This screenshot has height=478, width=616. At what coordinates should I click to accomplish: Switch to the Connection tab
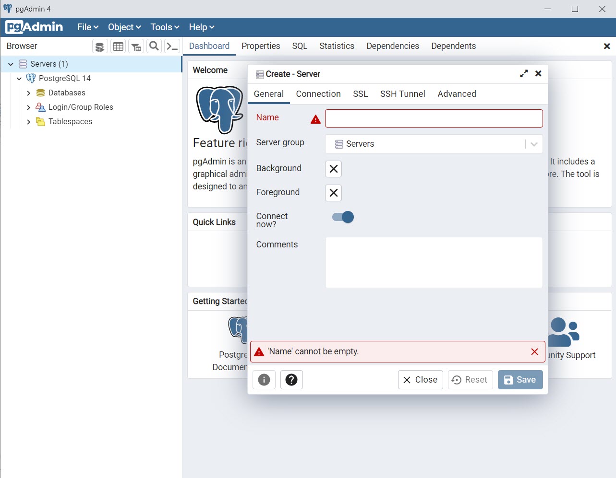pyautogui.click(x=318, y=94)
